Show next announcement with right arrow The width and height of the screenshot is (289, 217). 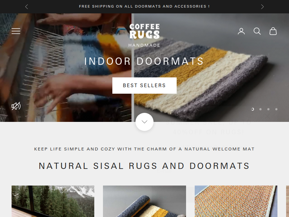point(263,7)
